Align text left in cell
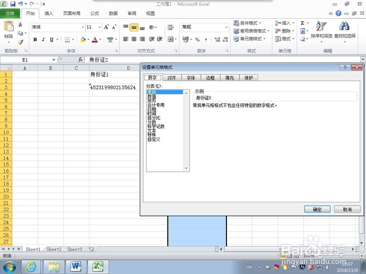 pos(126,39)
